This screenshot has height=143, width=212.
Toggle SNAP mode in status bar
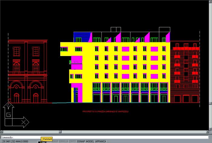point(55,141)
